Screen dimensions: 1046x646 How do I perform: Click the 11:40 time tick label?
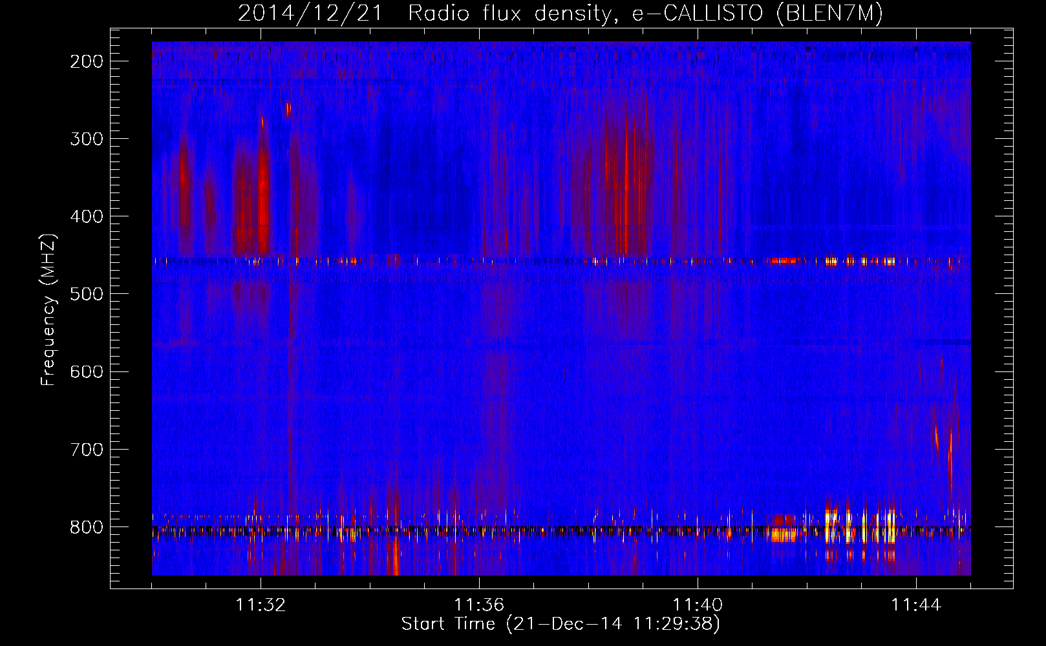coord(698,605)
